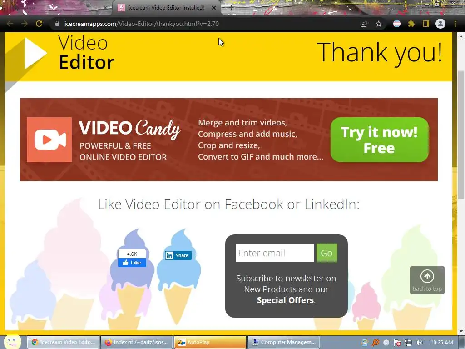Image resolution: width=465 pixels, height=349 pixels.
Task: Click the back to top arrow
Action: click(427, 280)
